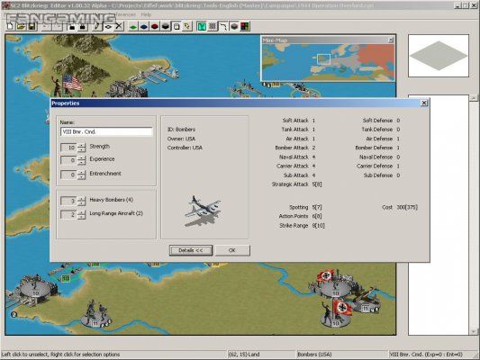Viewport: 480px width, 360px height.
Task: Confirm Properties dialog with OK
Action: pyautogui.click(x=232, y=250)
